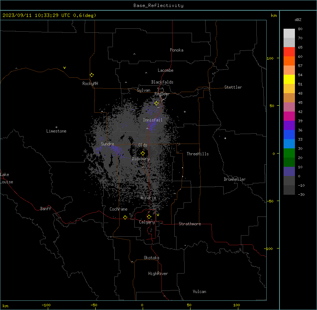Click the yellow v marker northeast of Calgary
Screen dimensions: 317x310
pyautogui.click(x=158, y=215)
